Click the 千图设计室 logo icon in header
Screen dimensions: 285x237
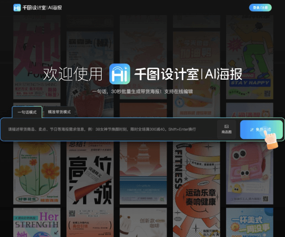[x=17, y=8]
